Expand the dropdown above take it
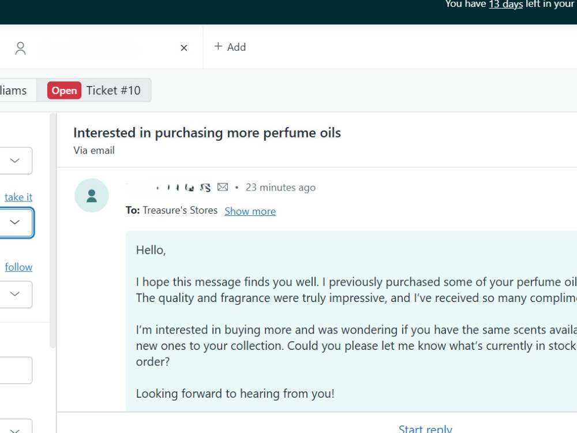Image resolution: width=577 pixels, height=433 pixels. tap(16, 160)
